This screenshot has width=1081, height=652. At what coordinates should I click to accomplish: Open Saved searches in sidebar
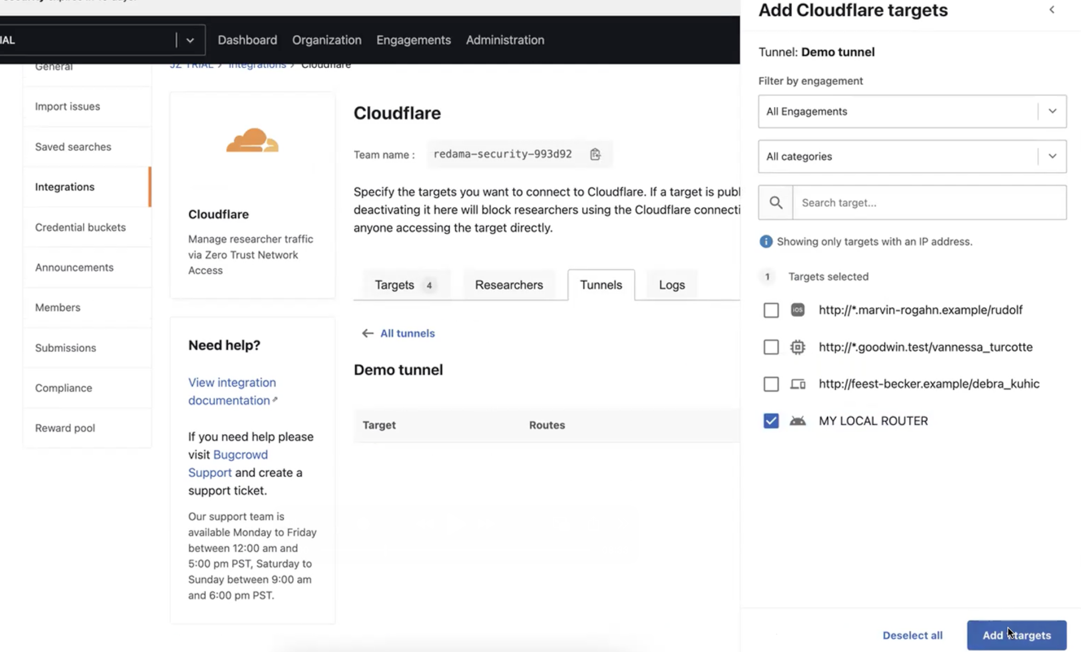(x=87, y=147)
